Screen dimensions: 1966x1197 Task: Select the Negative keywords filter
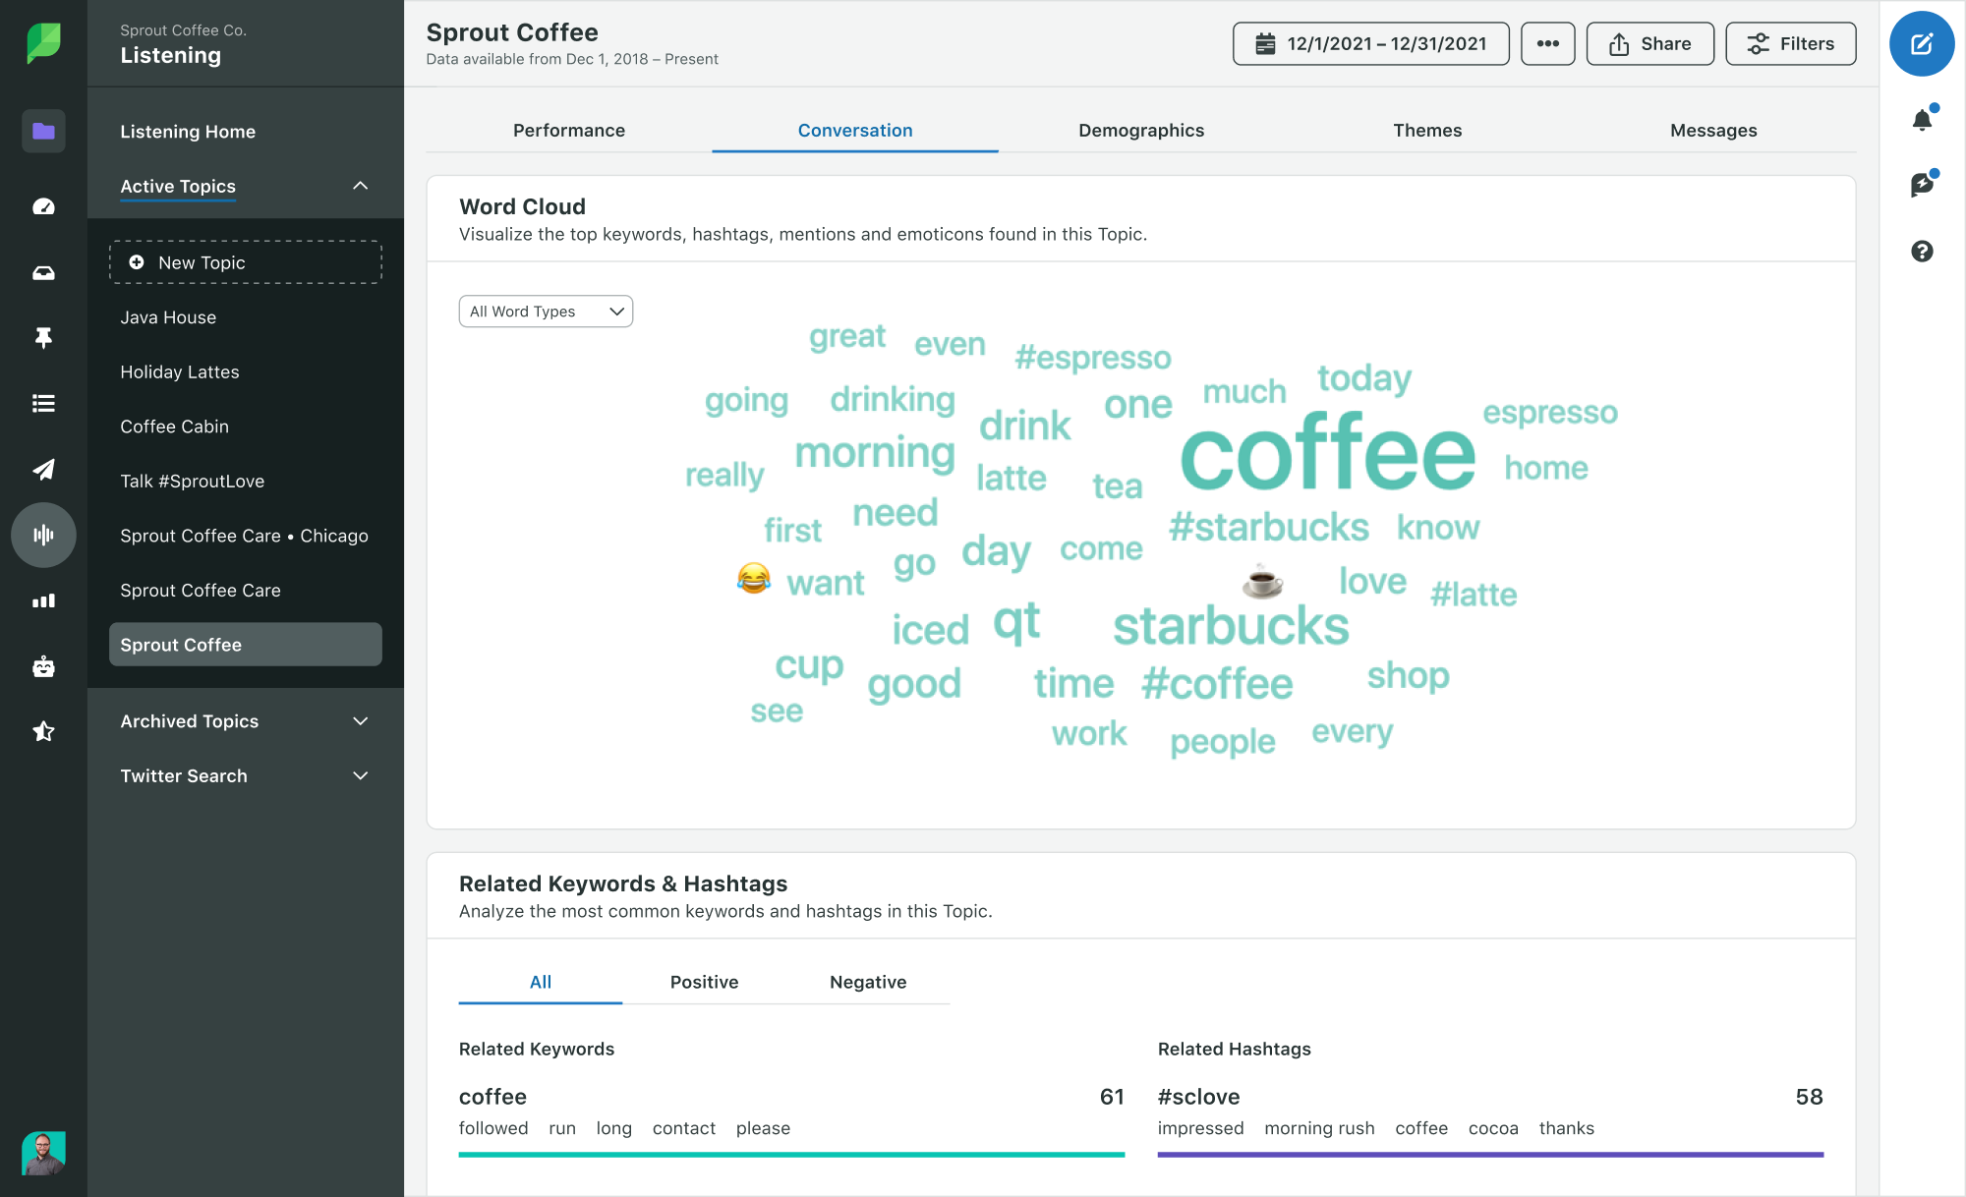click(x=866, y=983)
